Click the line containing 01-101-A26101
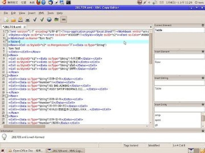 50,86
